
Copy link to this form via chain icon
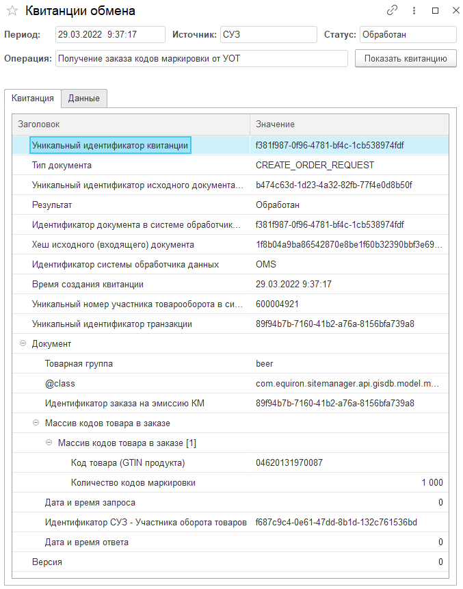click(392, 11)
